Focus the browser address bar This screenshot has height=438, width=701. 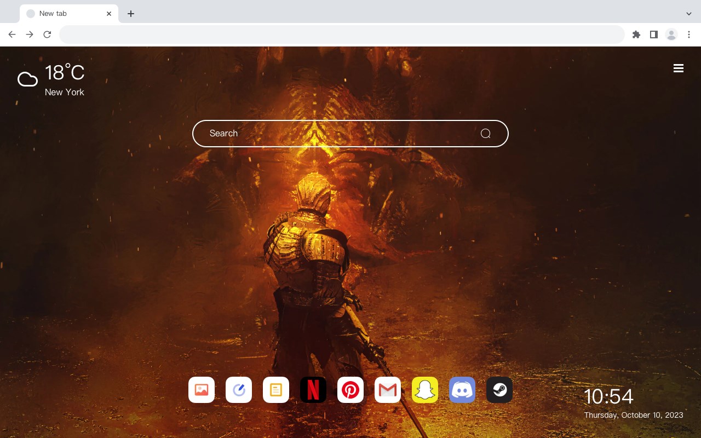(x=342, y=34)
